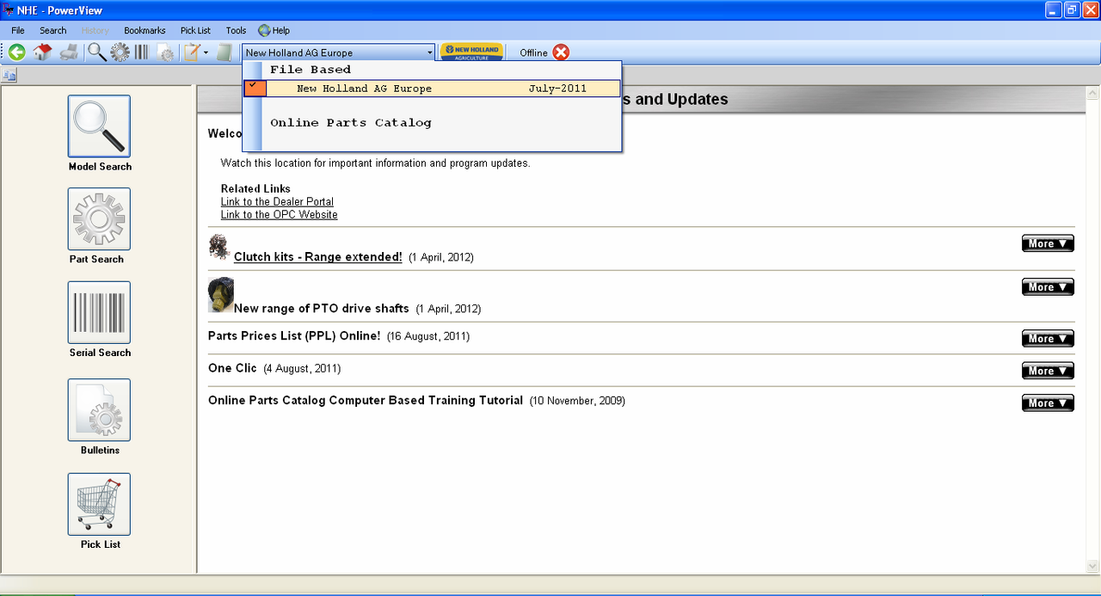The height and width of the screenshot is (596, 1101).
Task: Select Online Parts Catalog in the dropdown list
Action: click(x=351, y=123)
